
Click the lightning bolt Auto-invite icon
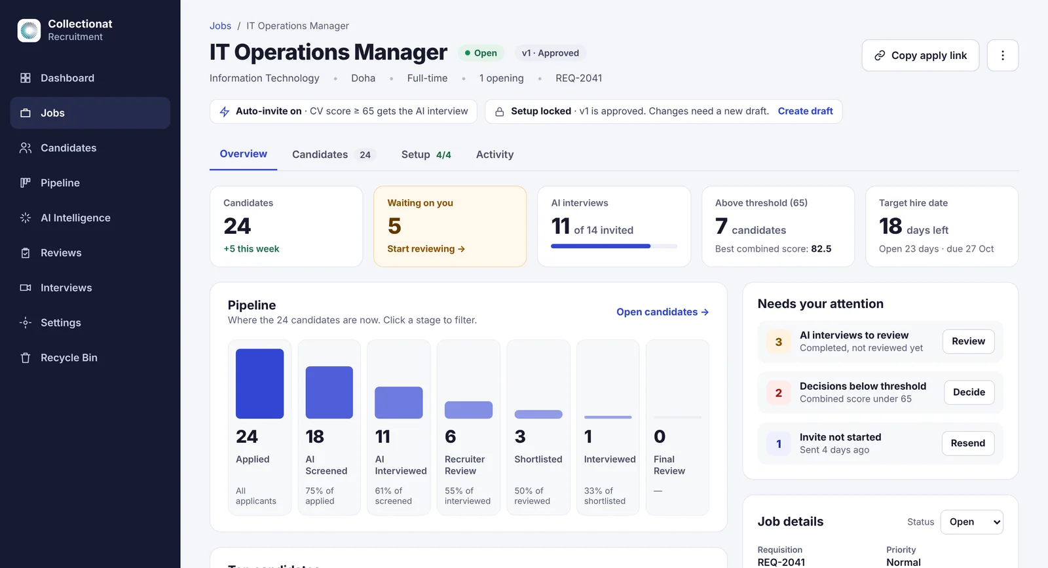[225, 111]
